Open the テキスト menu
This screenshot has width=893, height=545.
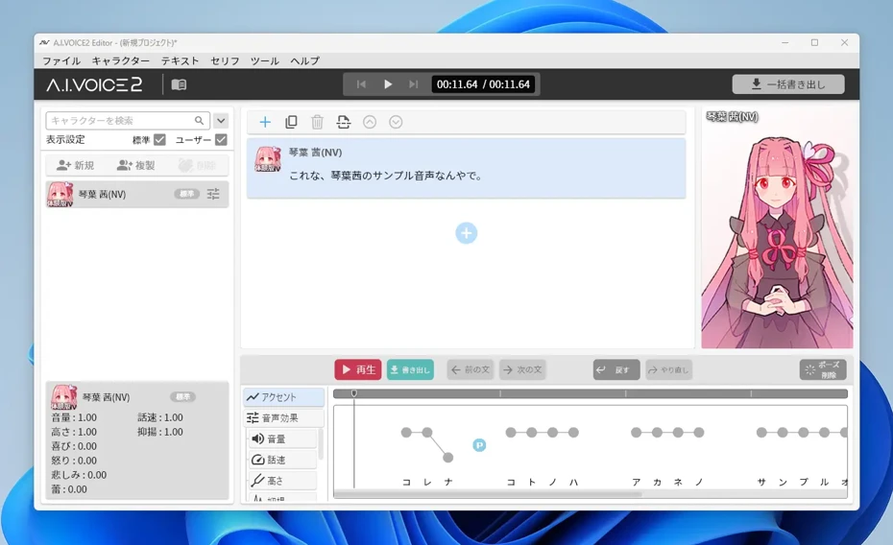180,60
